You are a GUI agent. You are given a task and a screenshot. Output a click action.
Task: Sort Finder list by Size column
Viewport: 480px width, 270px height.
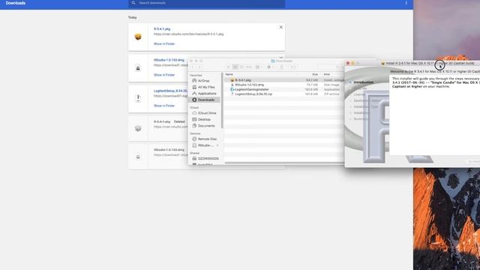click(315, 74)
